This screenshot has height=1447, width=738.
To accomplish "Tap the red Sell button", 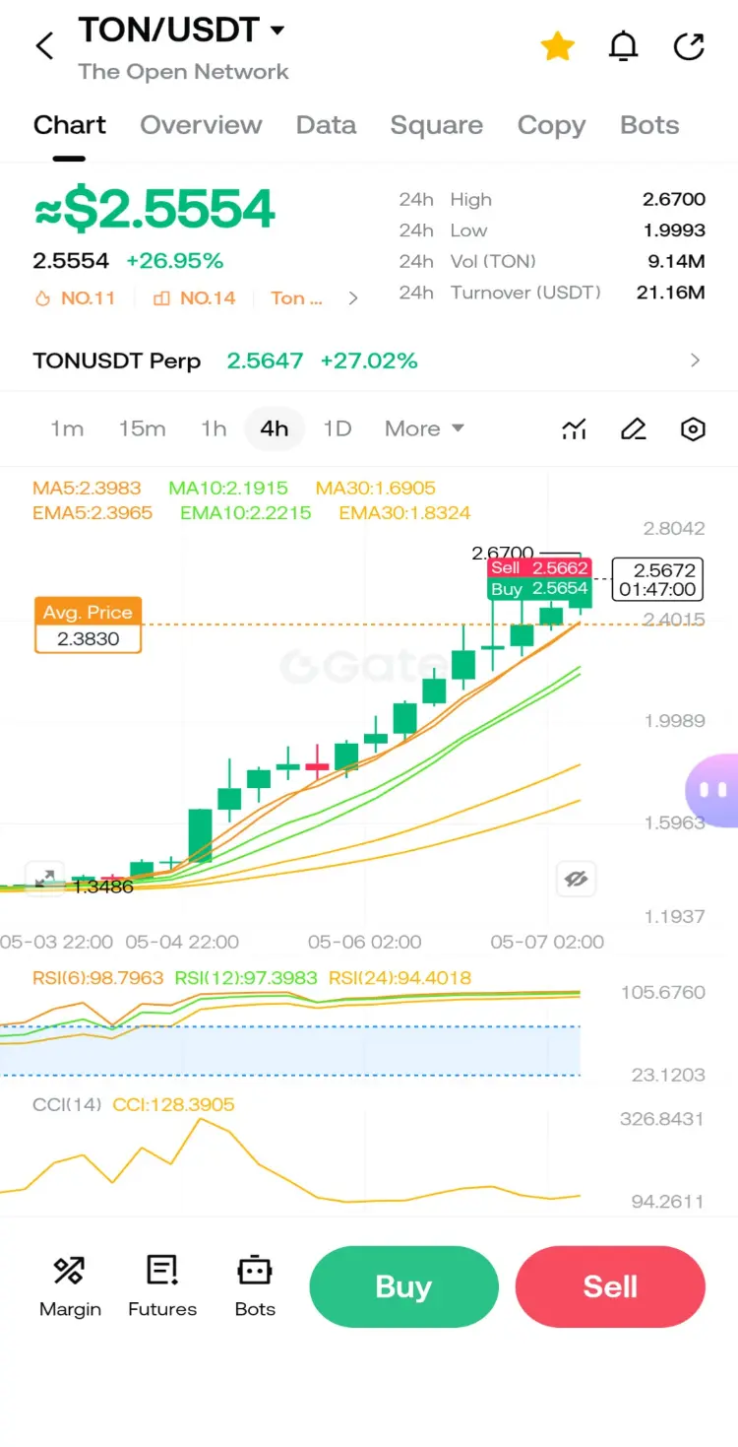I will pos(610,1286).
